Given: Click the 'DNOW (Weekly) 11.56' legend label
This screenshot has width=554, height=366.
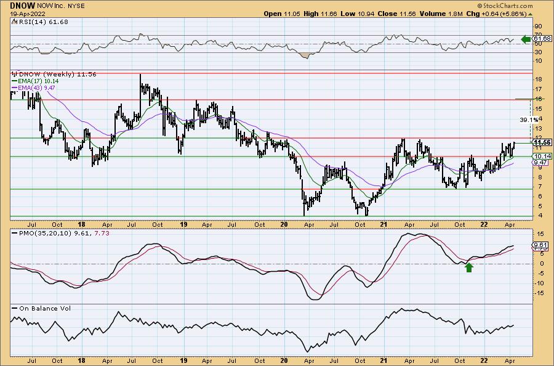Looking at the screenshot, I should 54,75.
